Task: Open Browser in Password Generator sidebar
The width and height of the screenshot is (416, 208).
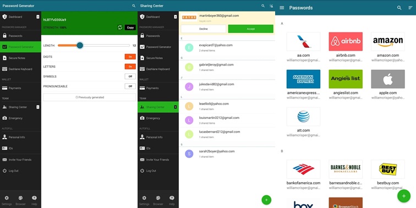Action: [20, 200]
